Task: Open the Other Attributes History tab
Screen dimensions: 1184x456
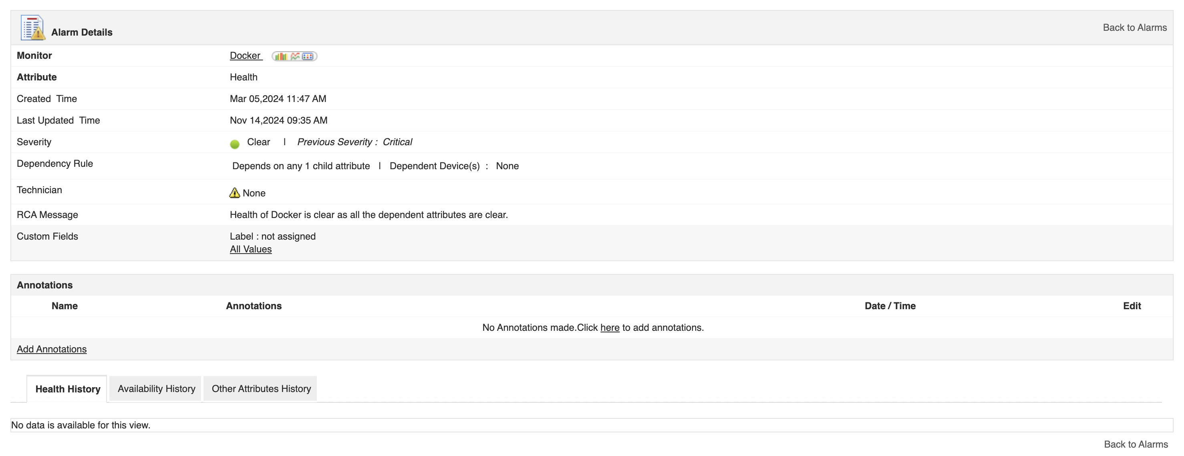Action: 261,388
